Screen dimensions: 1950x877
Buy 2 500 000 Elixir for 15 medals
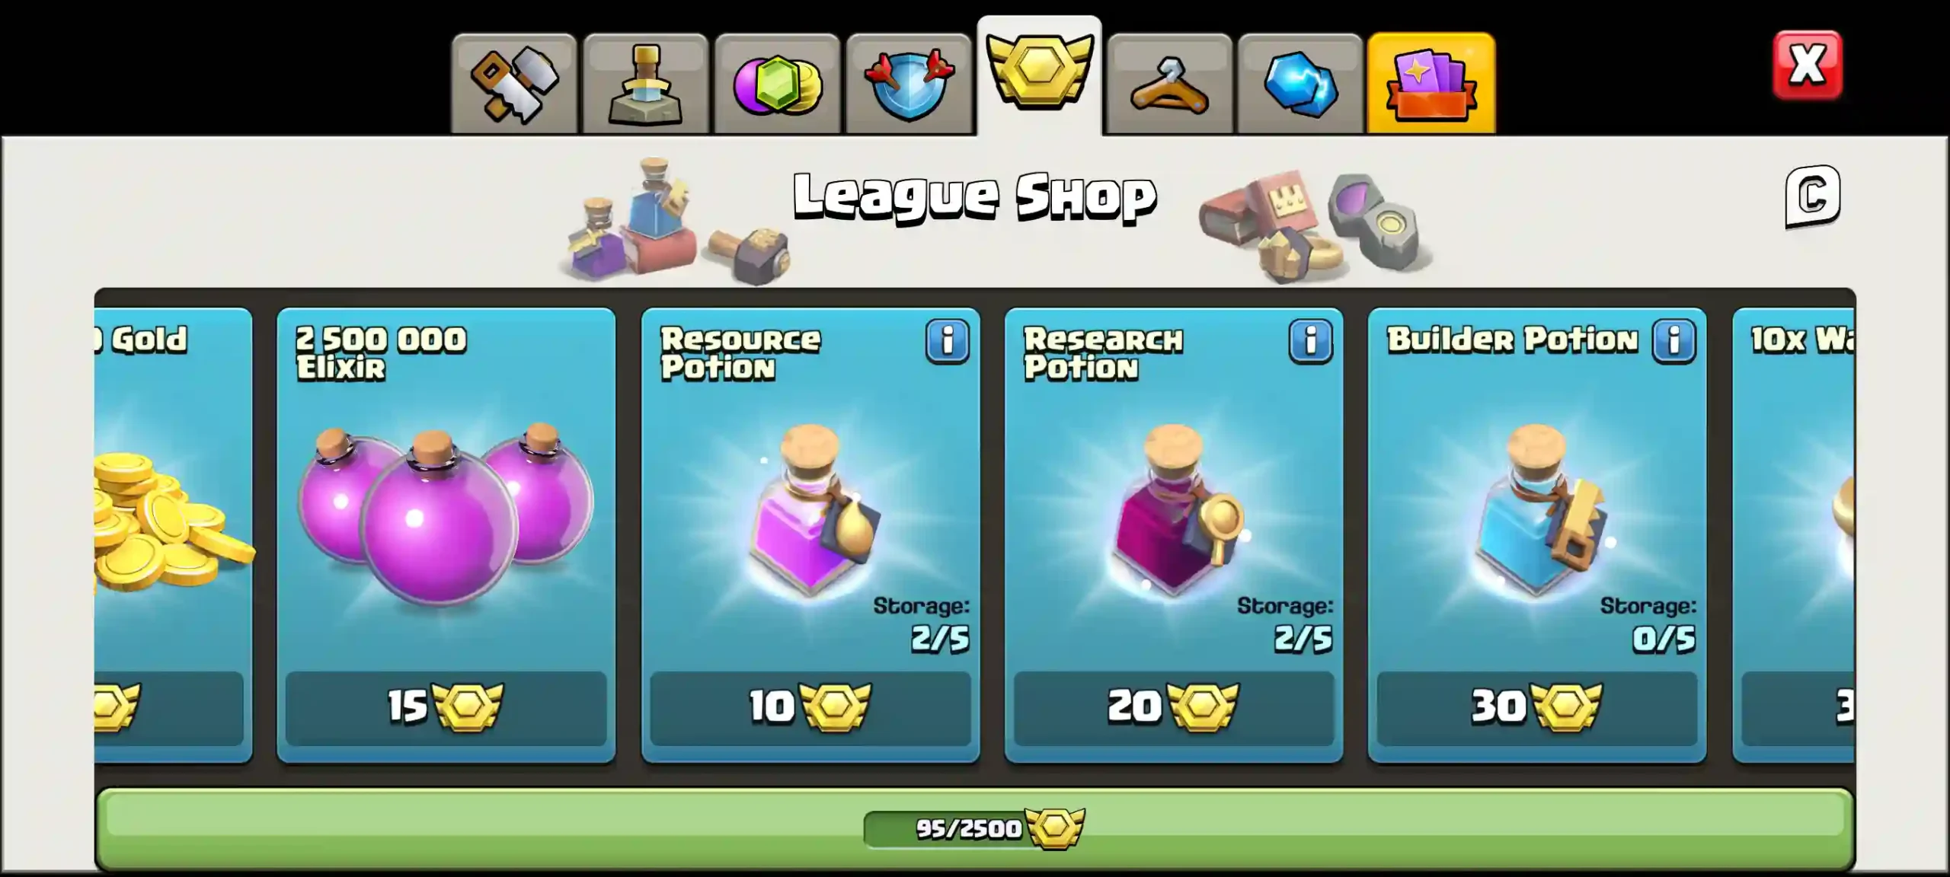[x=446, y=708]
